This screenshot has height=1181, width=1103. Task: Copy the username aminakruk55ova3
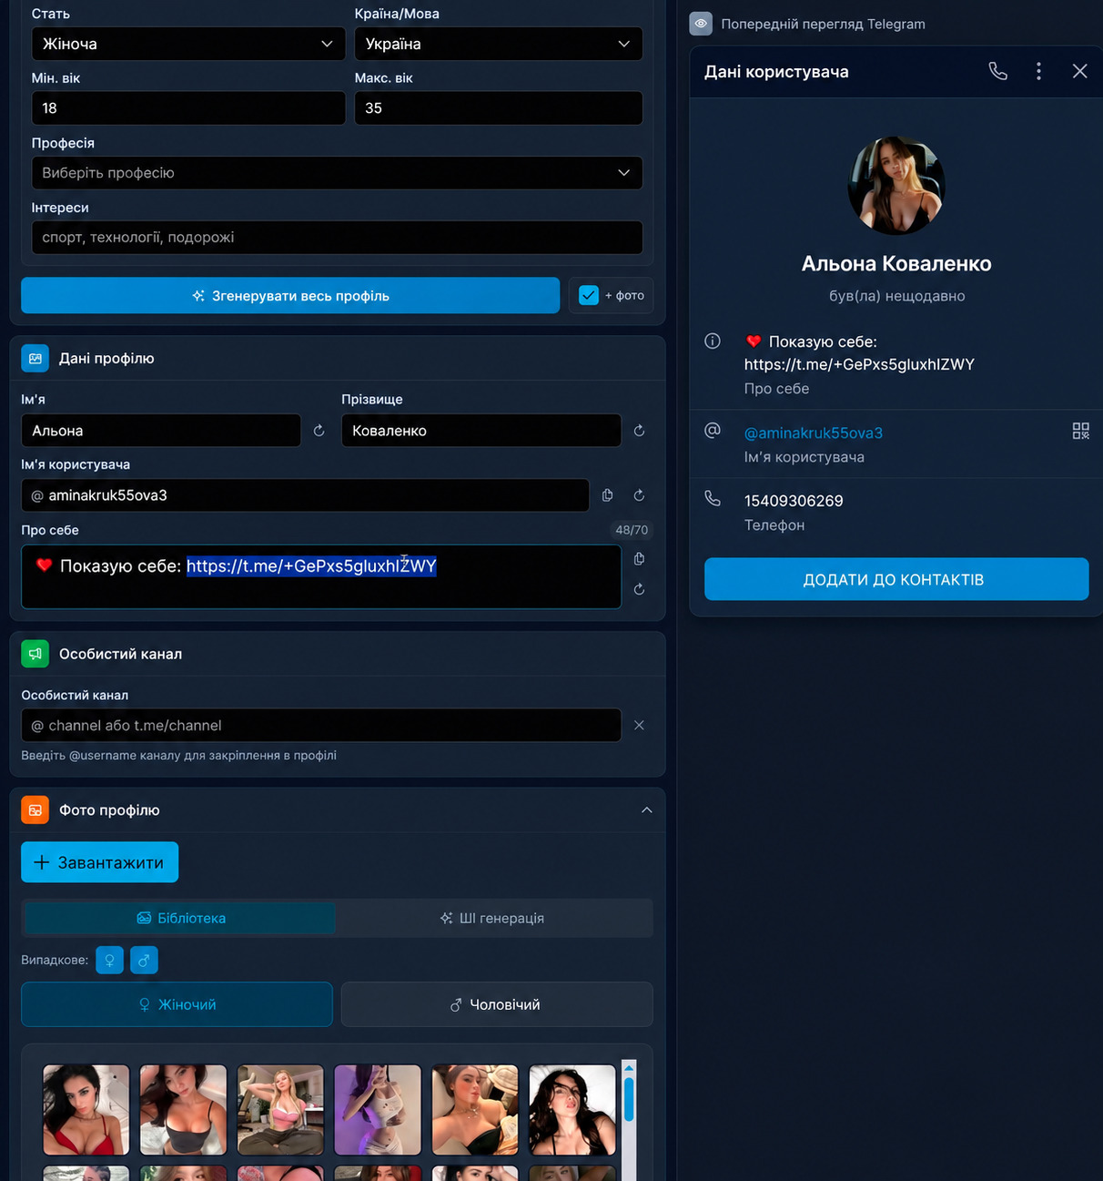(607, 495)
